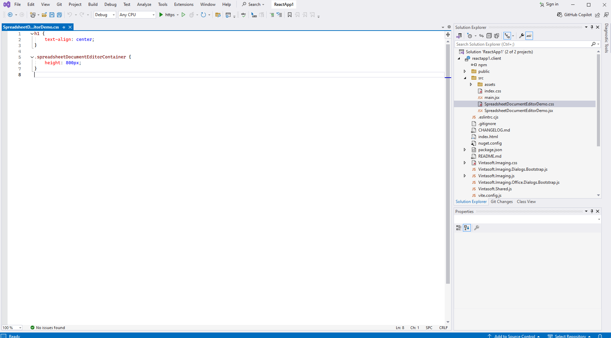Viewport: 611px width, 338px height.
Task: Open the Any CPU platform dropdown
Action: click(137, 15)
